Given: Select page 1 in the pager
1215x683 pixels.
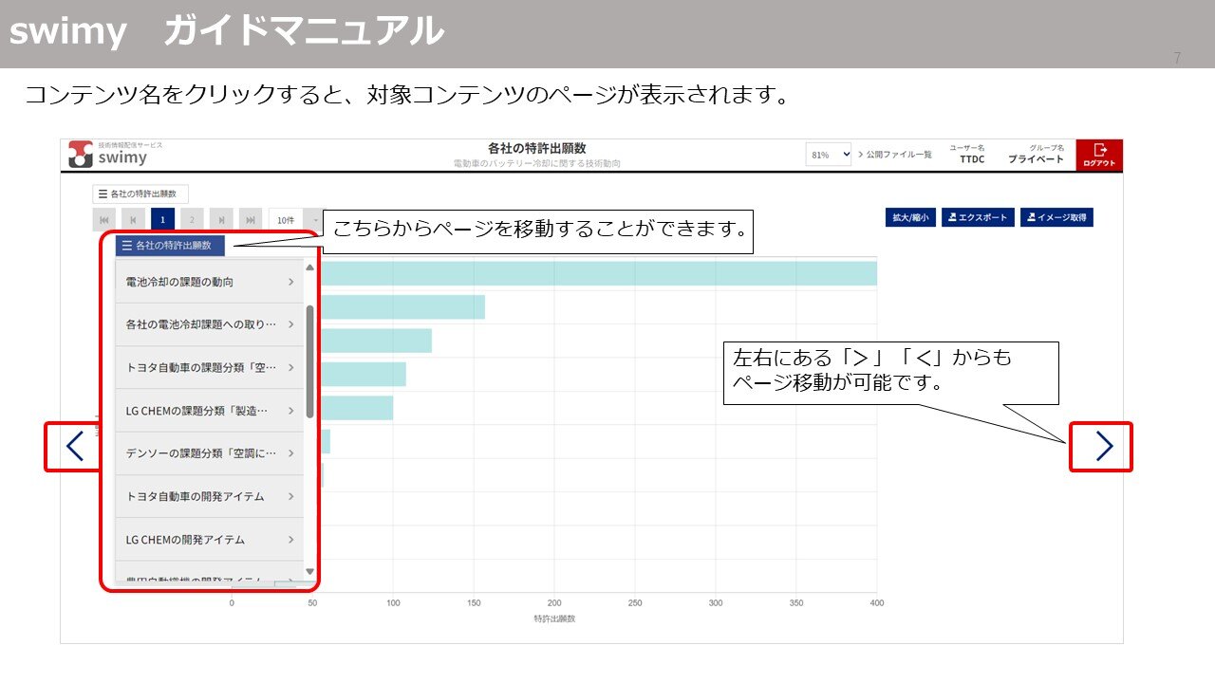Looking at the screenshot, I should 162,220.
